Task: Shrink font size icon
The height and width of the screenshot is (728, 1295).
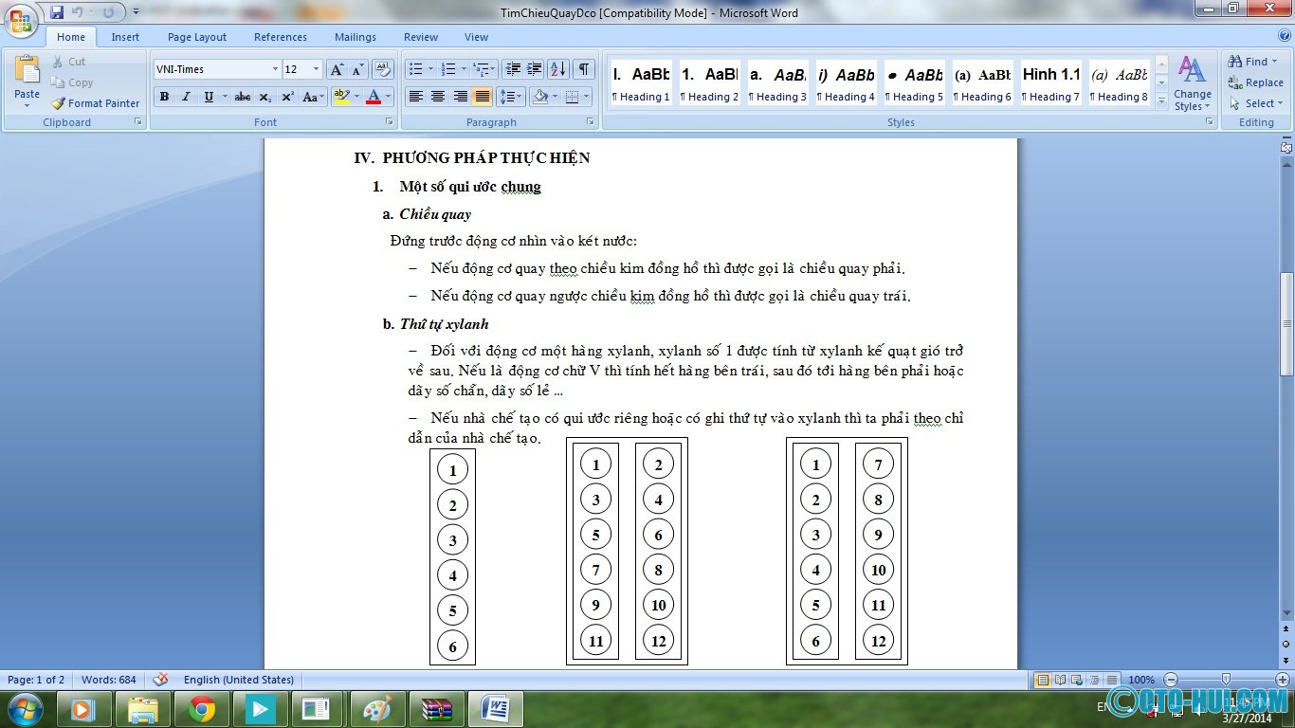Action: [358, 69]
